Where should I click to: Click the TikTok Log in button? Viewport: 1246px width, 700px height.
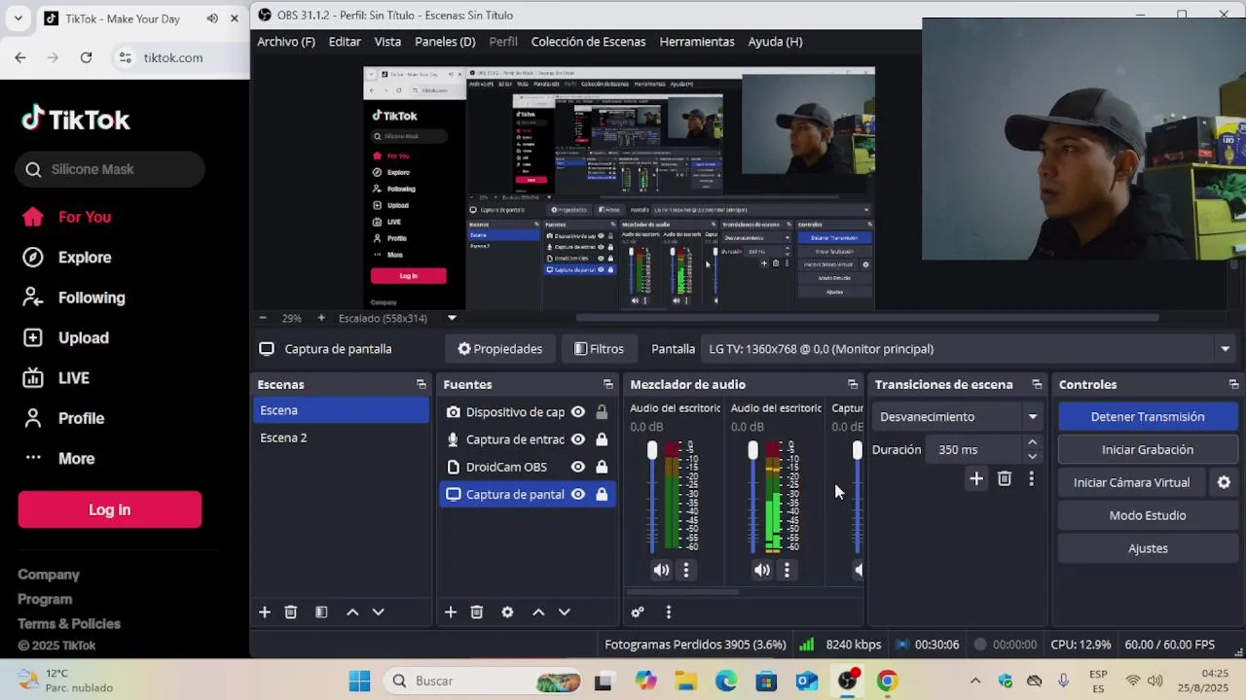110,509
